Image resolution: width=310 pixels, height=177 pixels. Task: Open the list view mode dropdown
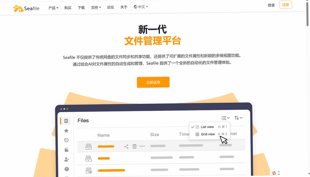click(226, 118)
